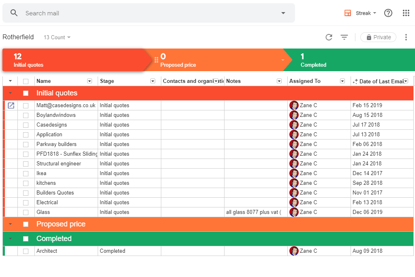Check the Boylandwindows row checkbox
415x277 pixels.
pyautogui.click(x=26, y=115)
